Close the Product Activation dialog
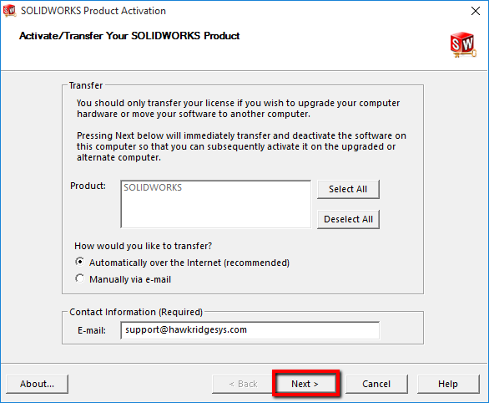 (x=476, y=11)
